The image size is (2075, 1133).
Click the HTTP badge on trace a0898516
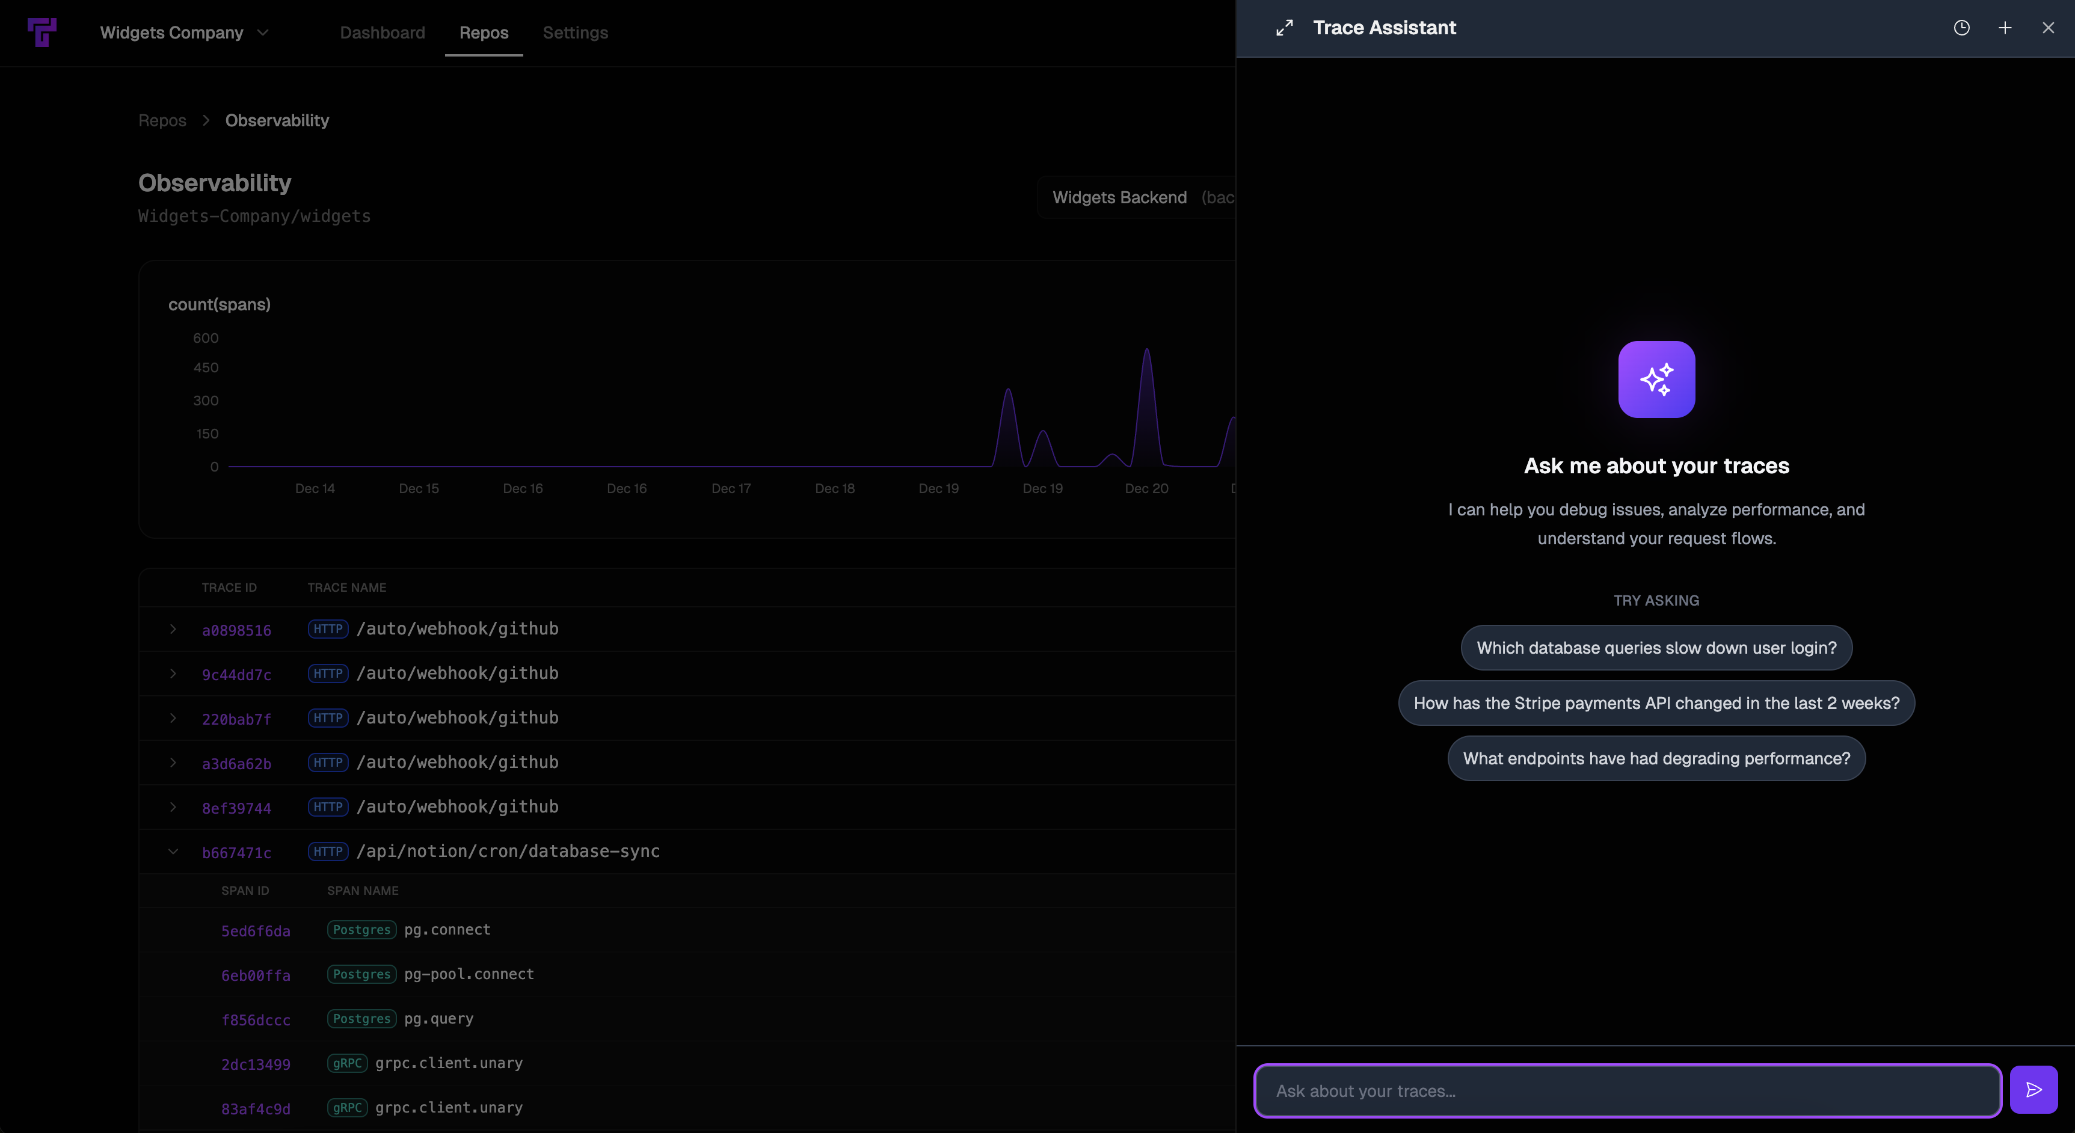[x=328, y=629]
